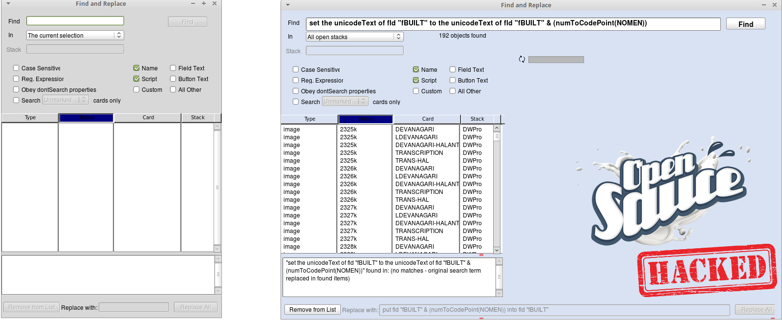Click the right message box scrollbar thumb
782x321 pixels.
click(x=499, y=277)
